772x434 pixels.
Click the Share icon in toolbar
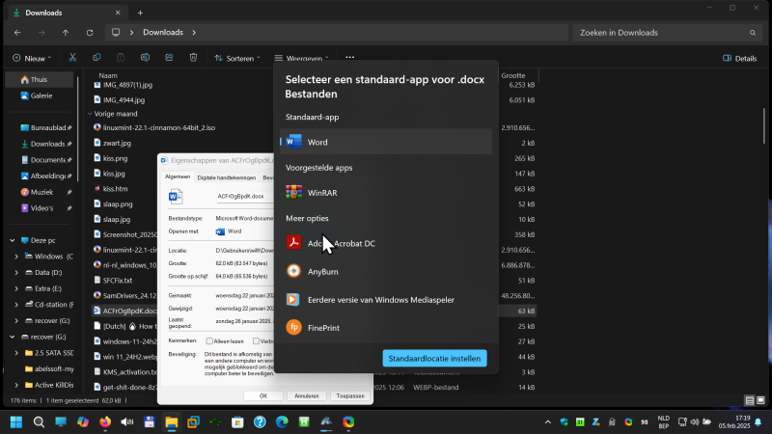(169, 58)
